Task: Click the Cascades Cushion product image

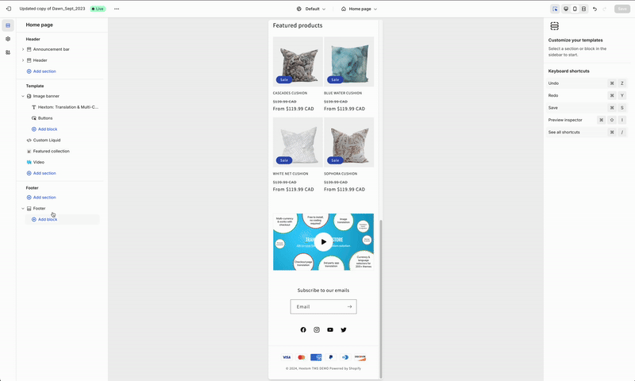Action: pos(298,62)
